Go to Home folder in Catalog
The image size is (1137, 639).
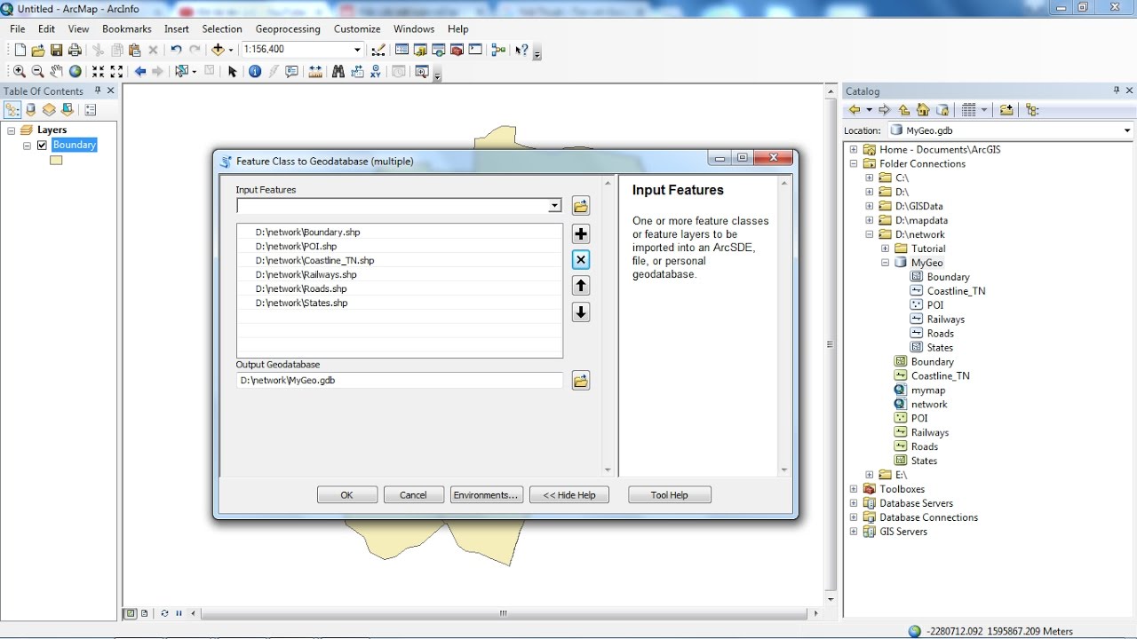tap(923, 110)
